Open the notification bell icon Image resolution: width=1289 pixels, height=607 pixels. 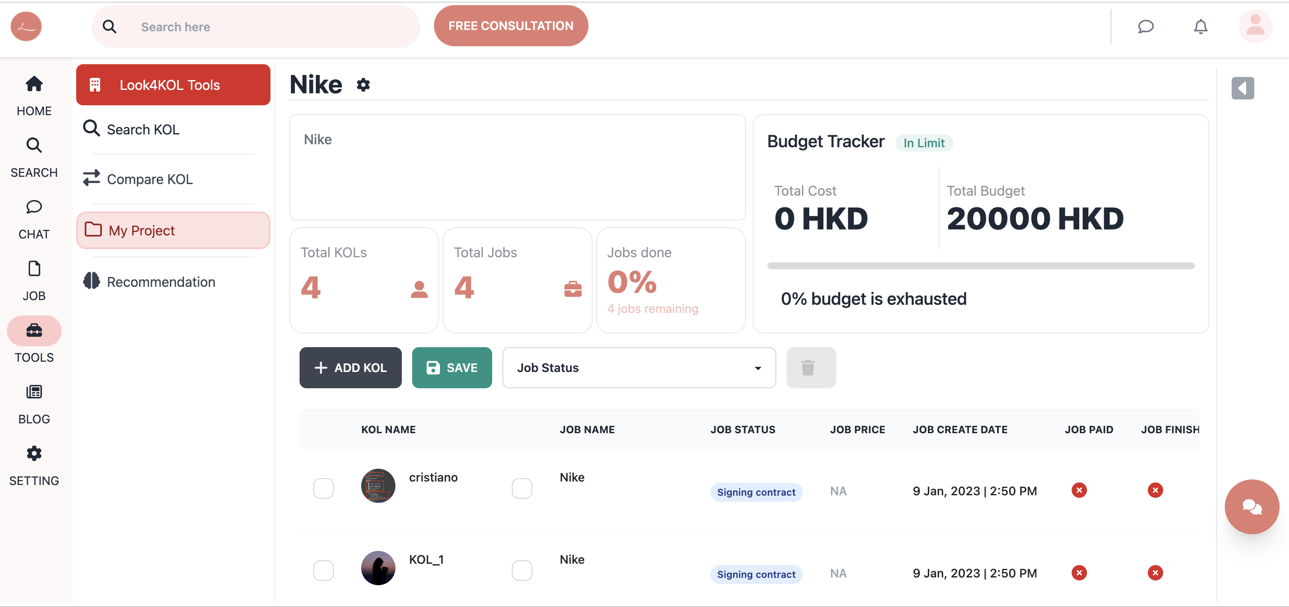pos(1200,27)
